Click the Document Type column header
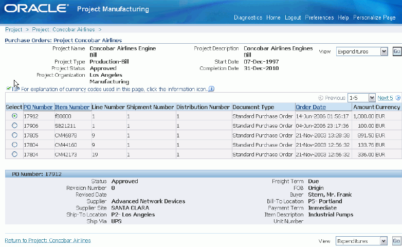Image resolution: width=402 pixels, height=247 pixels. pos(253,107)
